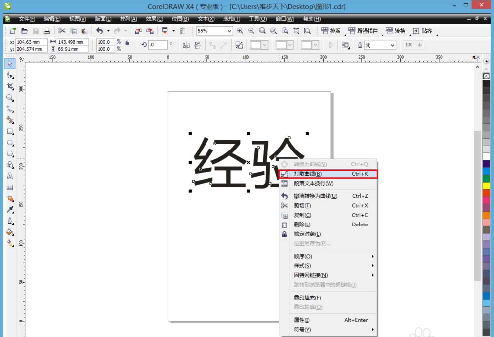
Task: Select the Freehand tool
Action: coord(10,109)
